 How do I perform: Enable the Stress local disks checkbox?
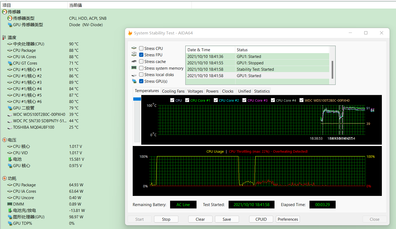141,74
